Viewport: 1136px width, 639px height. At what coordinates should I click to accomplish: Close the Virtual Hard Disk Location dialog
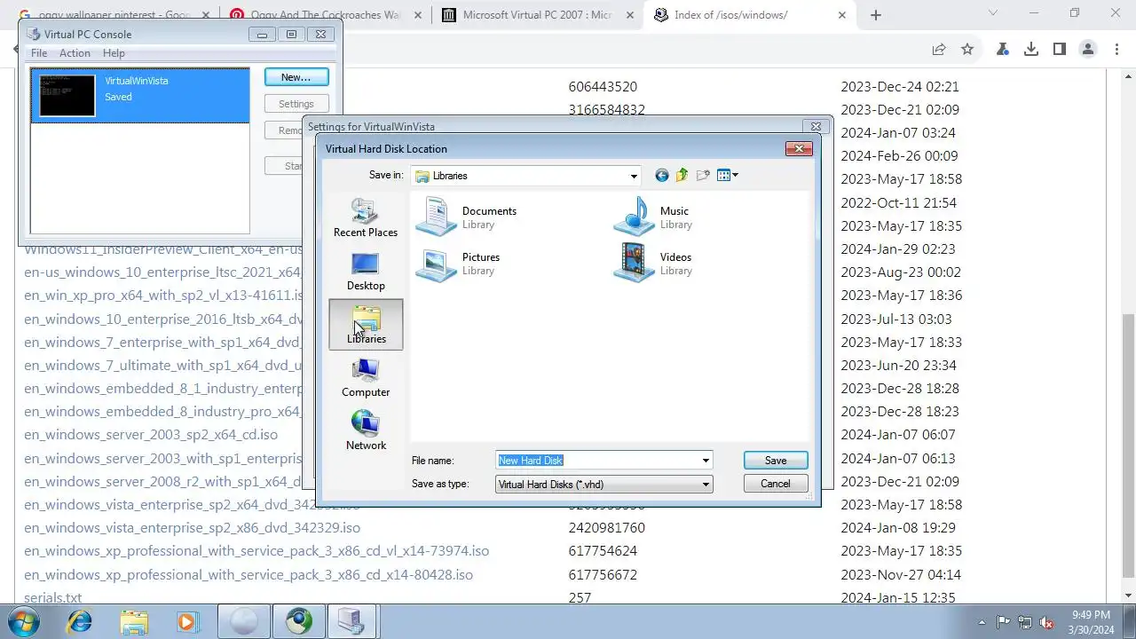pos(799,148)
